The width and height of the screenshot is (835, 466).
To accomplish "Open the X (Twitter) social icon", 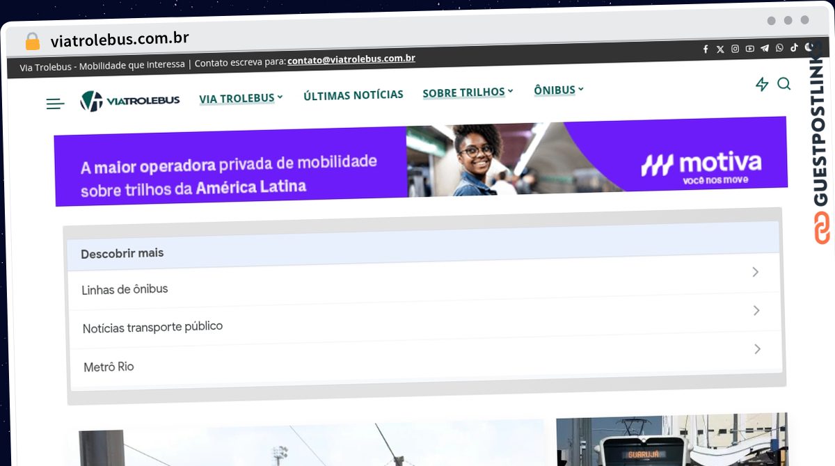I will 720,49.
